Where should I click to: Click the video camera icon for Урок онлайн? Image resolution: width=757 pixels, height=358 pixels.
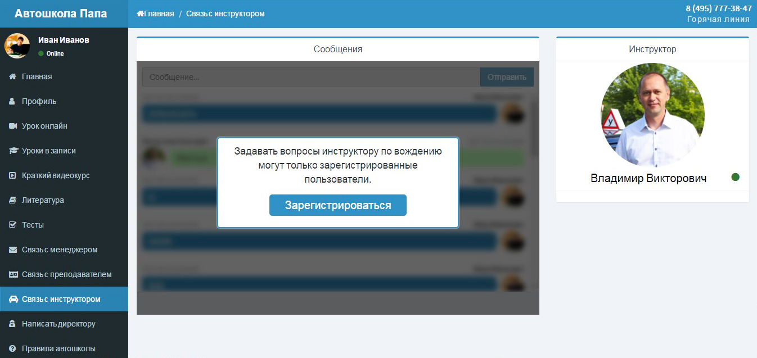coord(13,126)
